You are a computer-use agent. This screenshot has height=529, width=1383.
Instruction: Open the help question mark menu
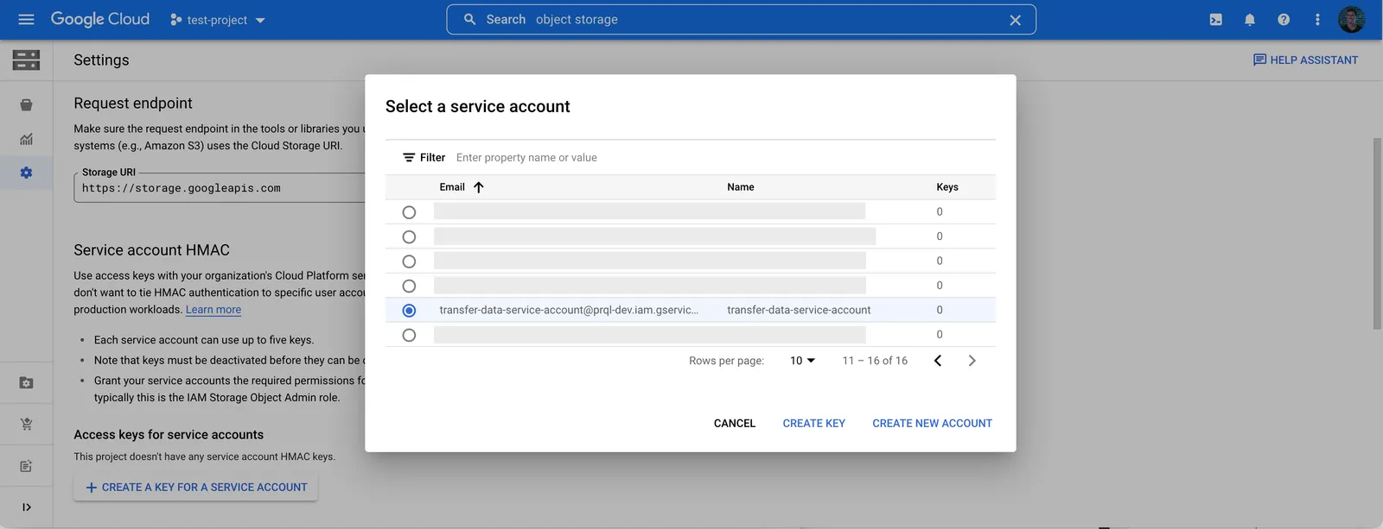click(x=1283, y=20)
